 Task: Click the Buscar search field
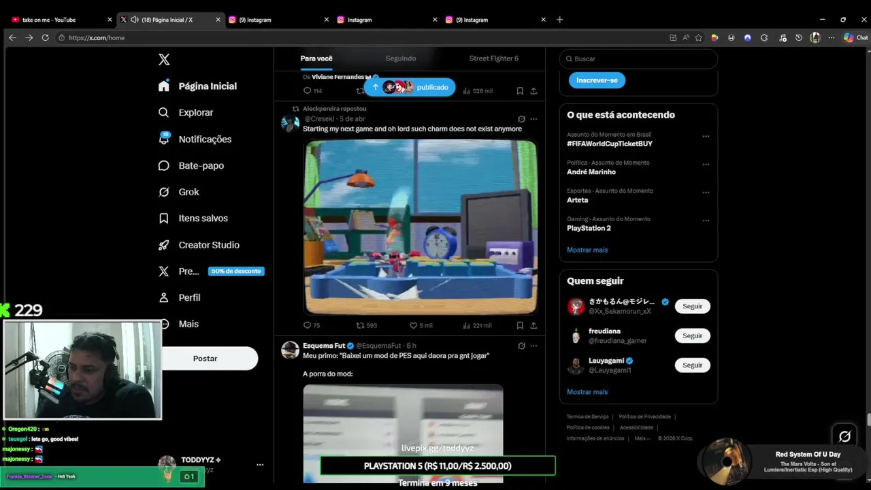638,59
